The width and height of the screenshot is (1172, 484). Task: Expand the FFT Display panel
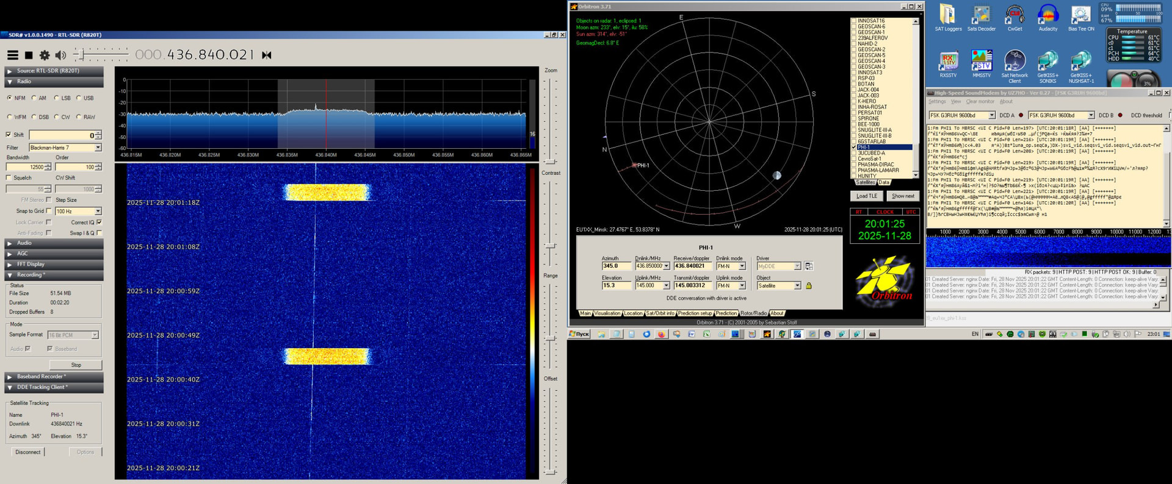coord(31,265)
